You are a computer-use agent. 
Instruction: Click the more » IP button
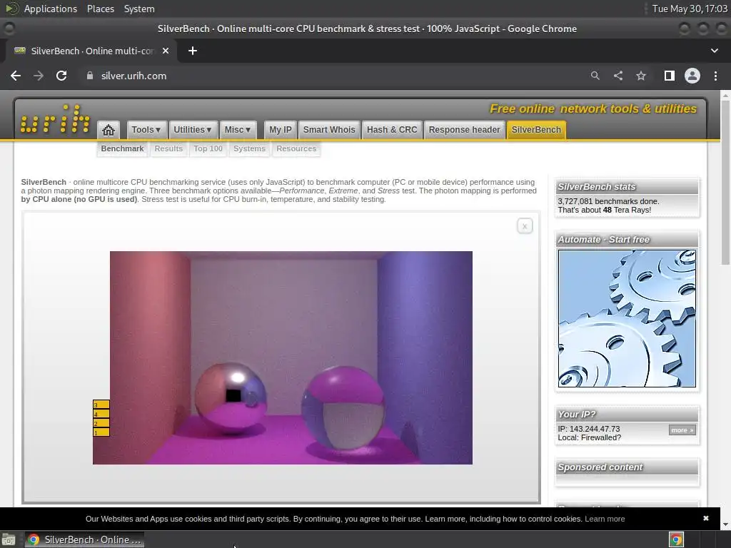[682, 430]
